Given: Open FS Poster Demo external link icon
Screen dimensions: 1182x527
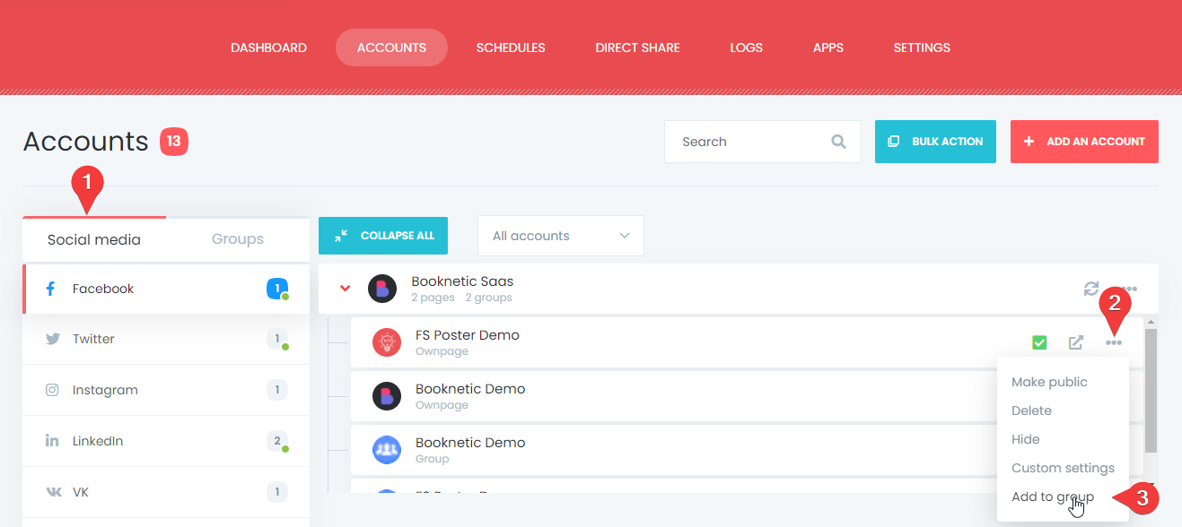Looking at the screenshot, I should (x=1076, y=342).
